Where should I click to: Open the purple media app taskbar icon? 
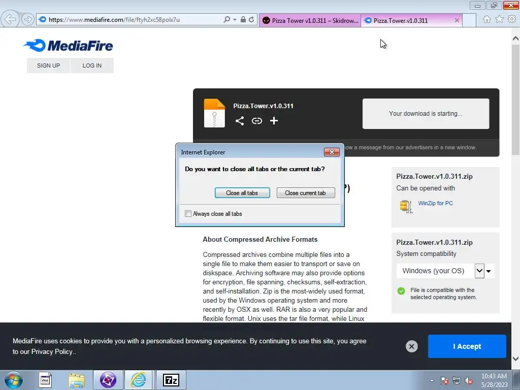[108, 380]
